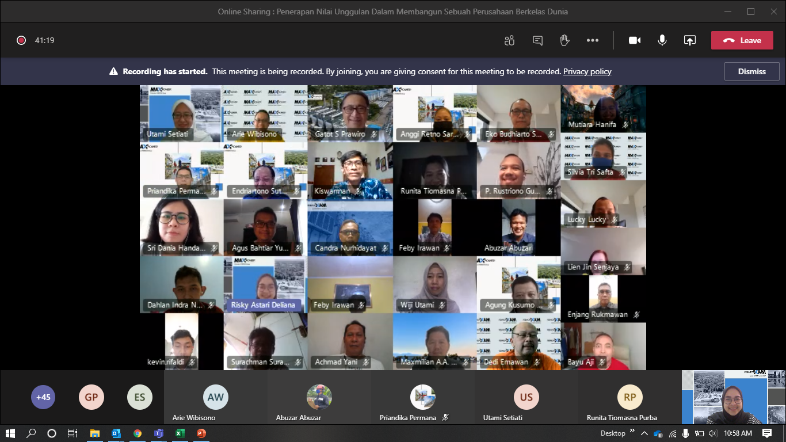This screenshot has width=786, height=442.
Task: Click the warning icon in recording banner
Action: click(113, 72)
